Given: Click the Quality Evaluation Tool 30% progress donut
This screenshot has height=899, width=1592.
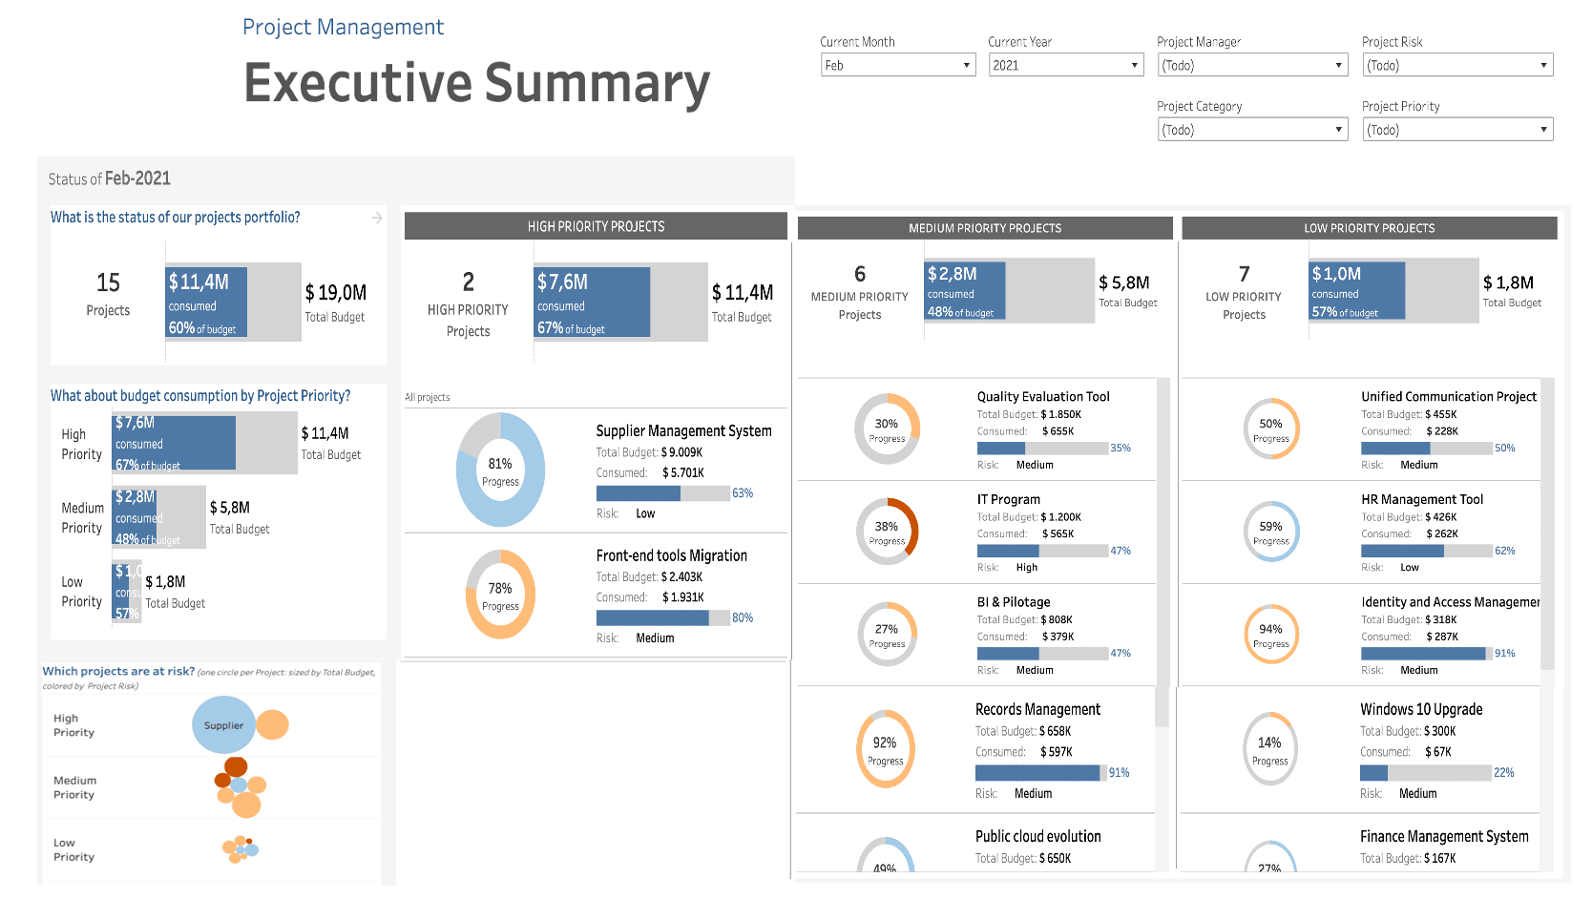Looking at the screenshot, I should click(887, 429).
